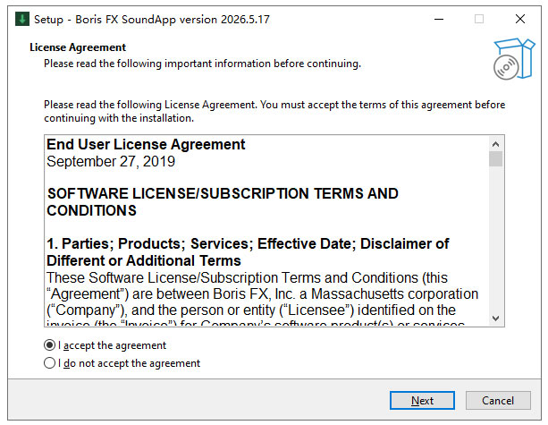Image resolution: width=548 pixels, height=425 pixels.
Task: Minimize the Setup window
Action: [439, 19]
